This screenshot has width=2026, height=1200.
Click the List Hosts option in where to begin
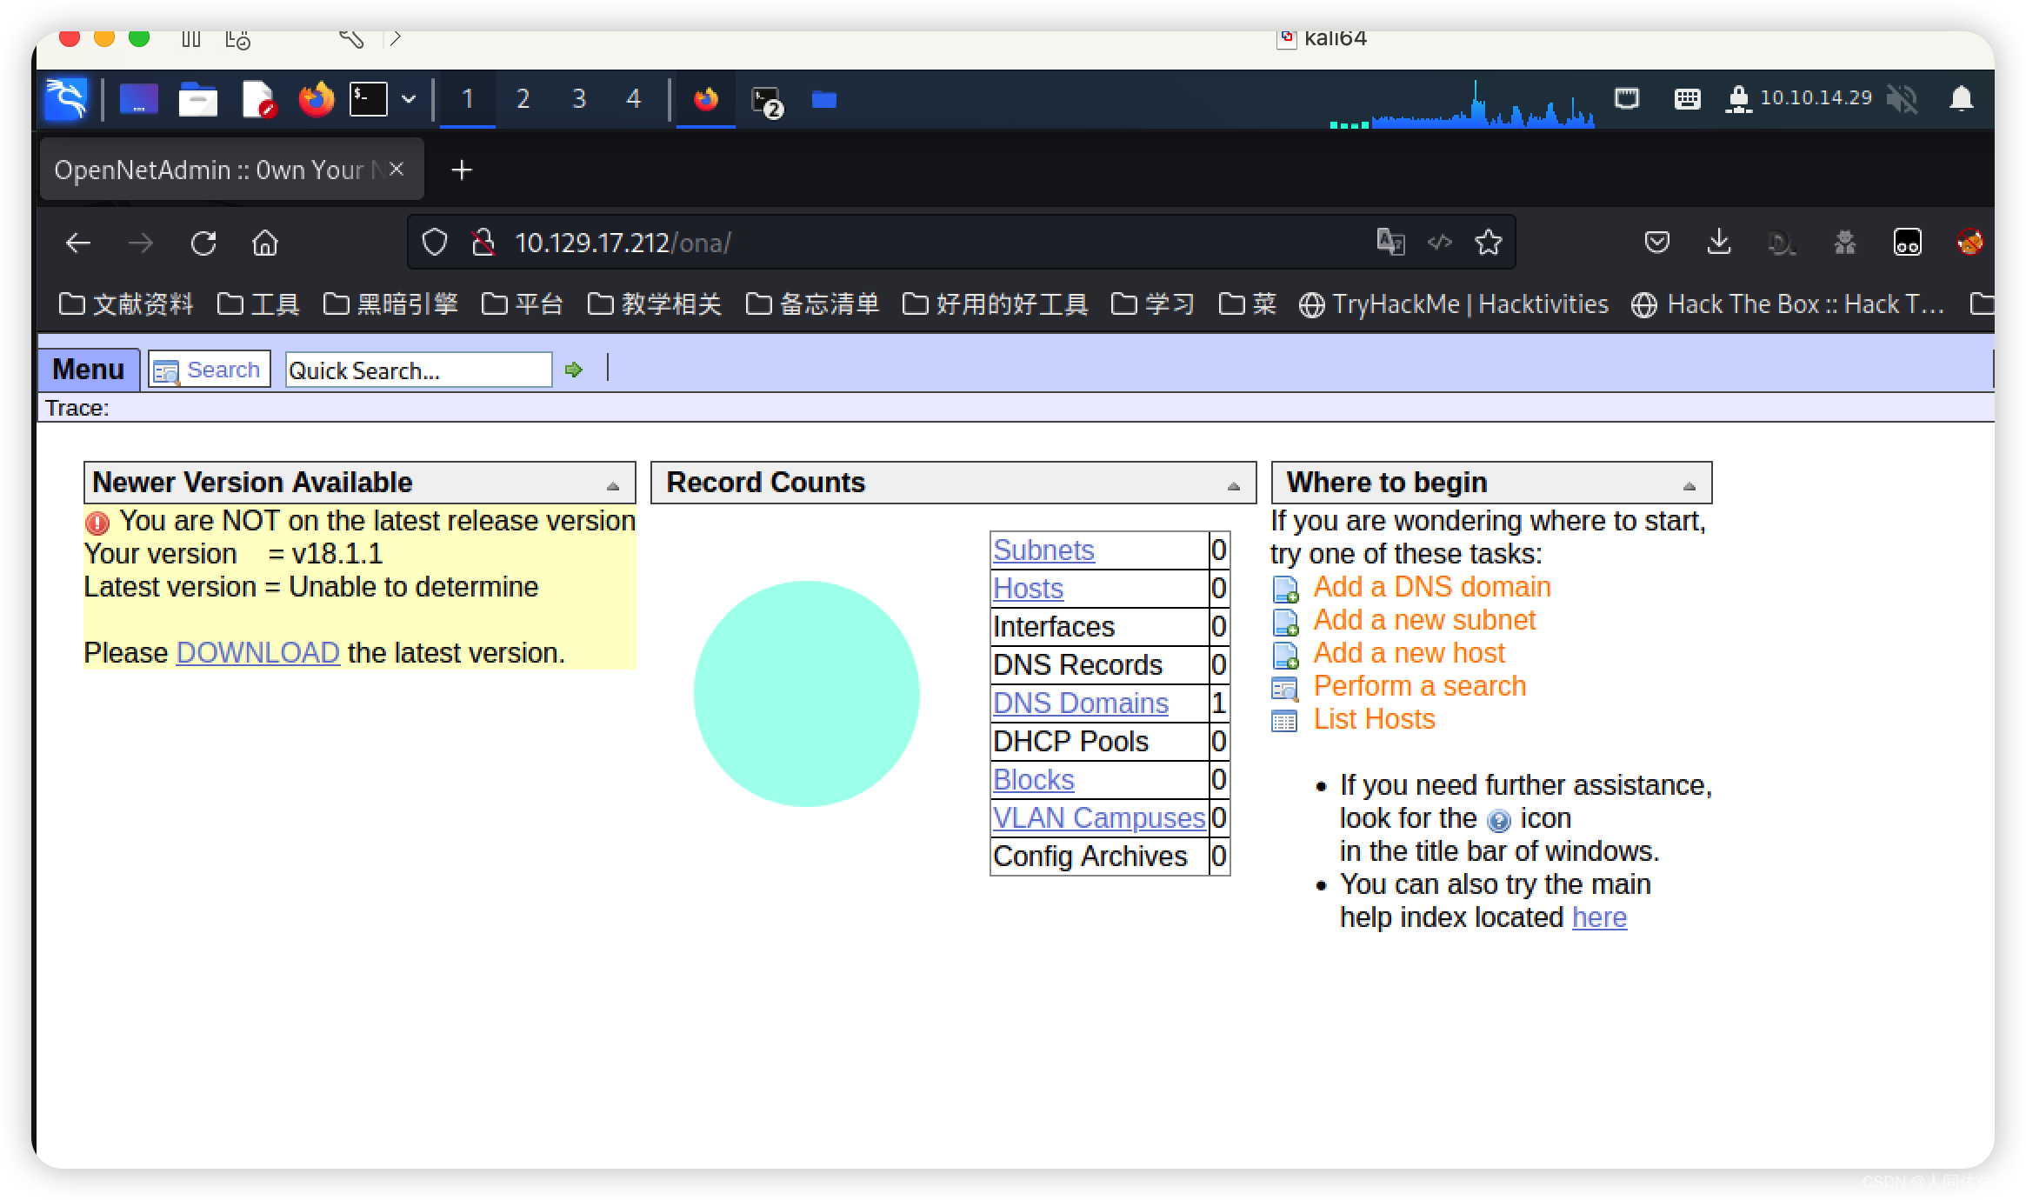click(1374, 718)
